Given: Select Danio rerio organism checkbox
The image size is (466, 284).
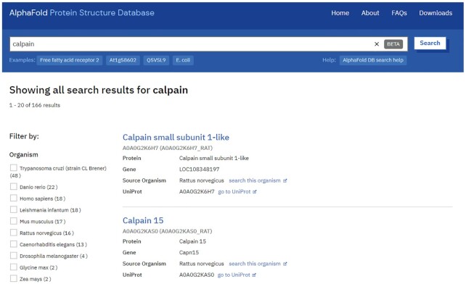Looking at the screenshot, I should (x=14, y=186).
